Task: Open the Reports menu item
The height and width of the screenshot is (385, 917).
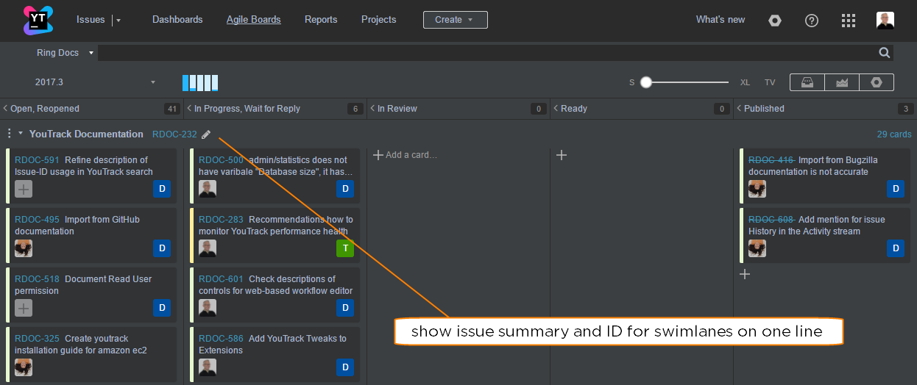Action: coord(321,20)
